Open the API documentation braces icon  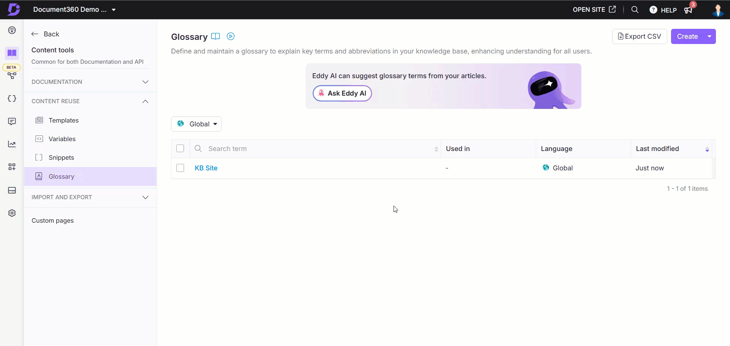(12, 99)
